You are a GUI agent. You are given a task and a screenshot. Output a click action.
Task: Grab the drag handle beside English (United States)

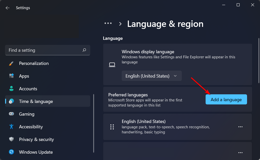(x=112, y=127)
